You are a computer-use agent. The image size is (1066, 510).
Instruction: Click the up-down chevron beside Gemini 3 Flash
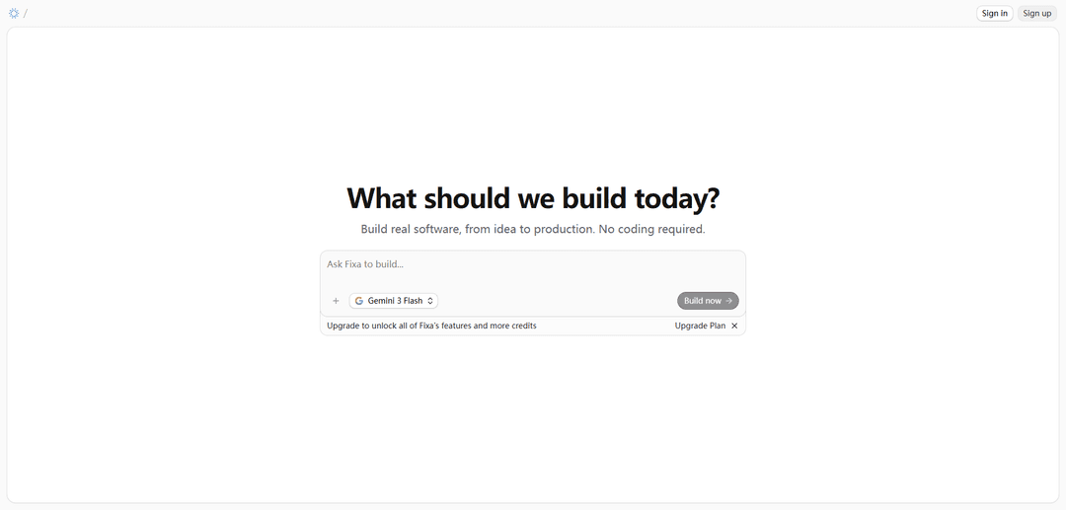point(430,301)
